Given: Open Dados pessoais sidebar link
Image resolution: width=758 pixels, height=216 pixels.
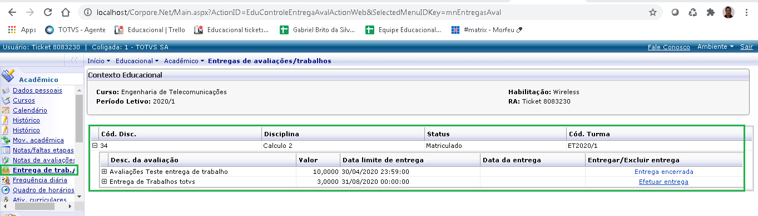Looking at the screenshot, I should [x=37, y=90].
